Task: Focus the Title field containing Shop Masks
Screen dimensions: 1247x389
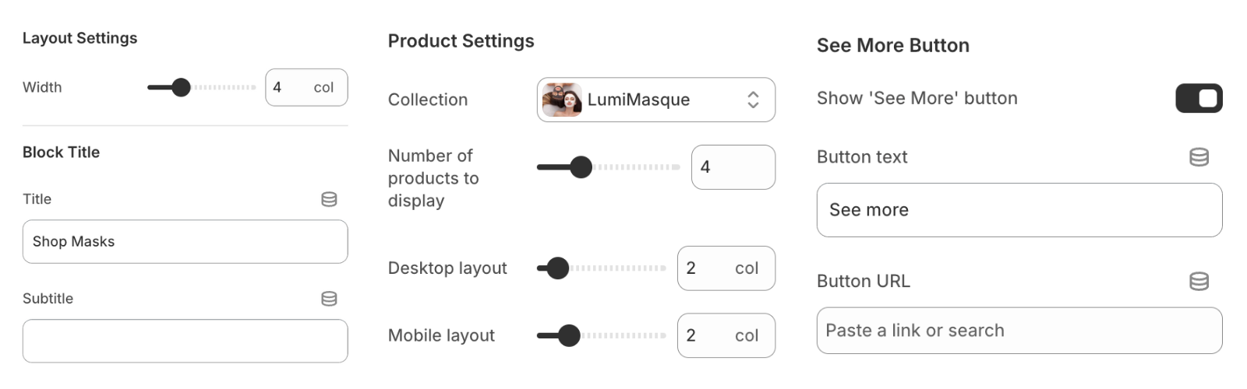Action: click(x=185, y=242)
